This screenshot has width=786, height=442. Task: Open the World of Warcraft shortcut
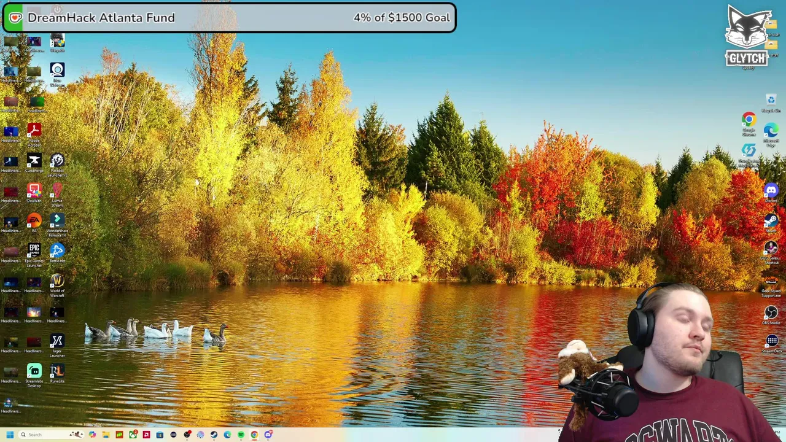click(57, 285)
